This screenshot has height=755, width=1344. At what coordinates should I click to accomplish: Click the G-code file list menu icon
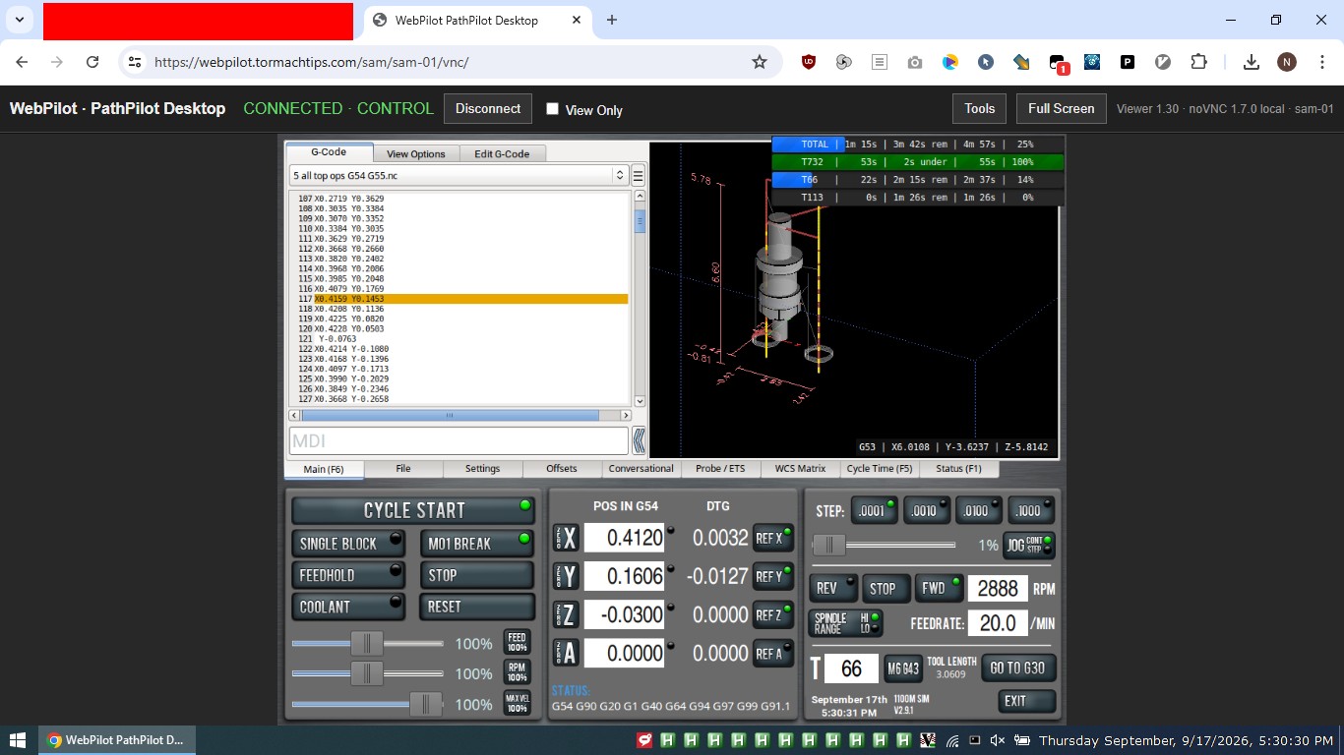point(639,176)
